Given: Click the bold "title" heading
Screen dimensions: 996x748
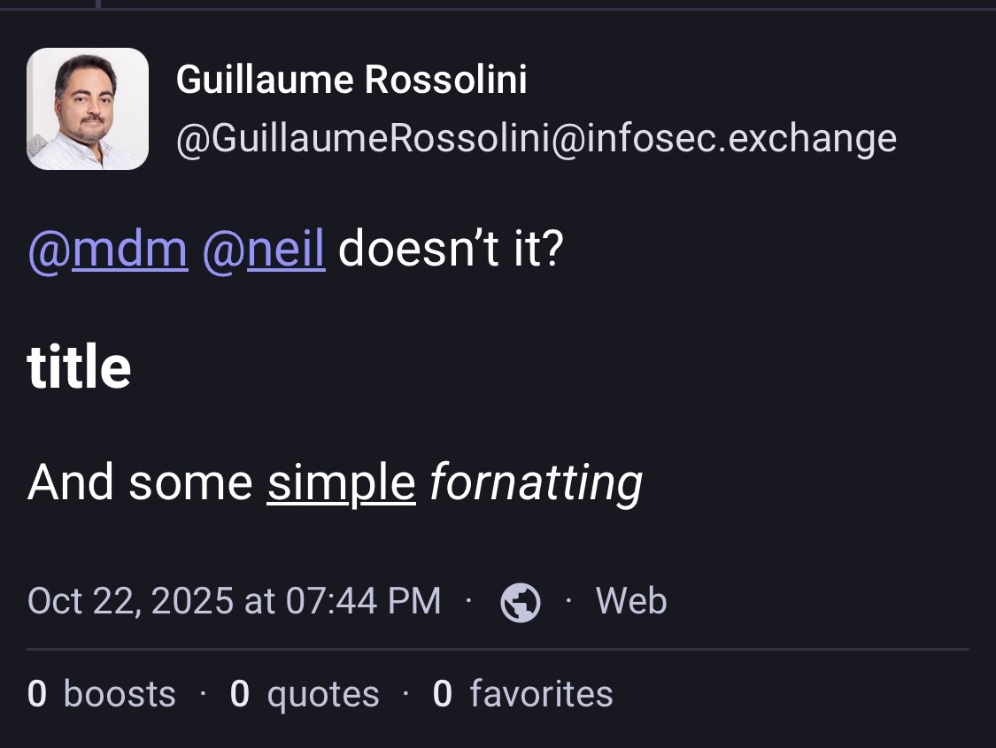Looking at the screenshot, I should pos(79,366).
